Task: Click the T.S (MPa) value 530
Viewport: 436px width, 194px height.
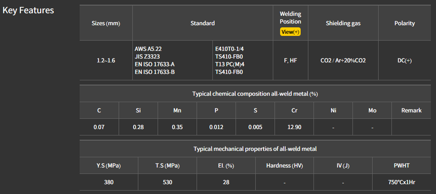Action: tap(167, 182)
